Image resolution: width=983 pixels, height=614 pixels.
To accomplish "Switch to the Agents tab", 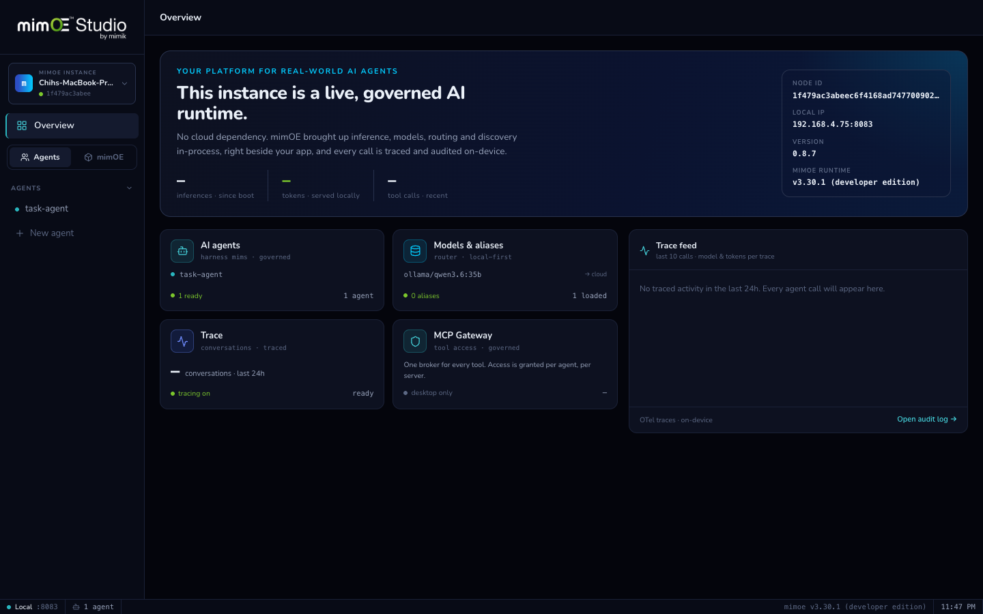I will (x=40, y=158).
